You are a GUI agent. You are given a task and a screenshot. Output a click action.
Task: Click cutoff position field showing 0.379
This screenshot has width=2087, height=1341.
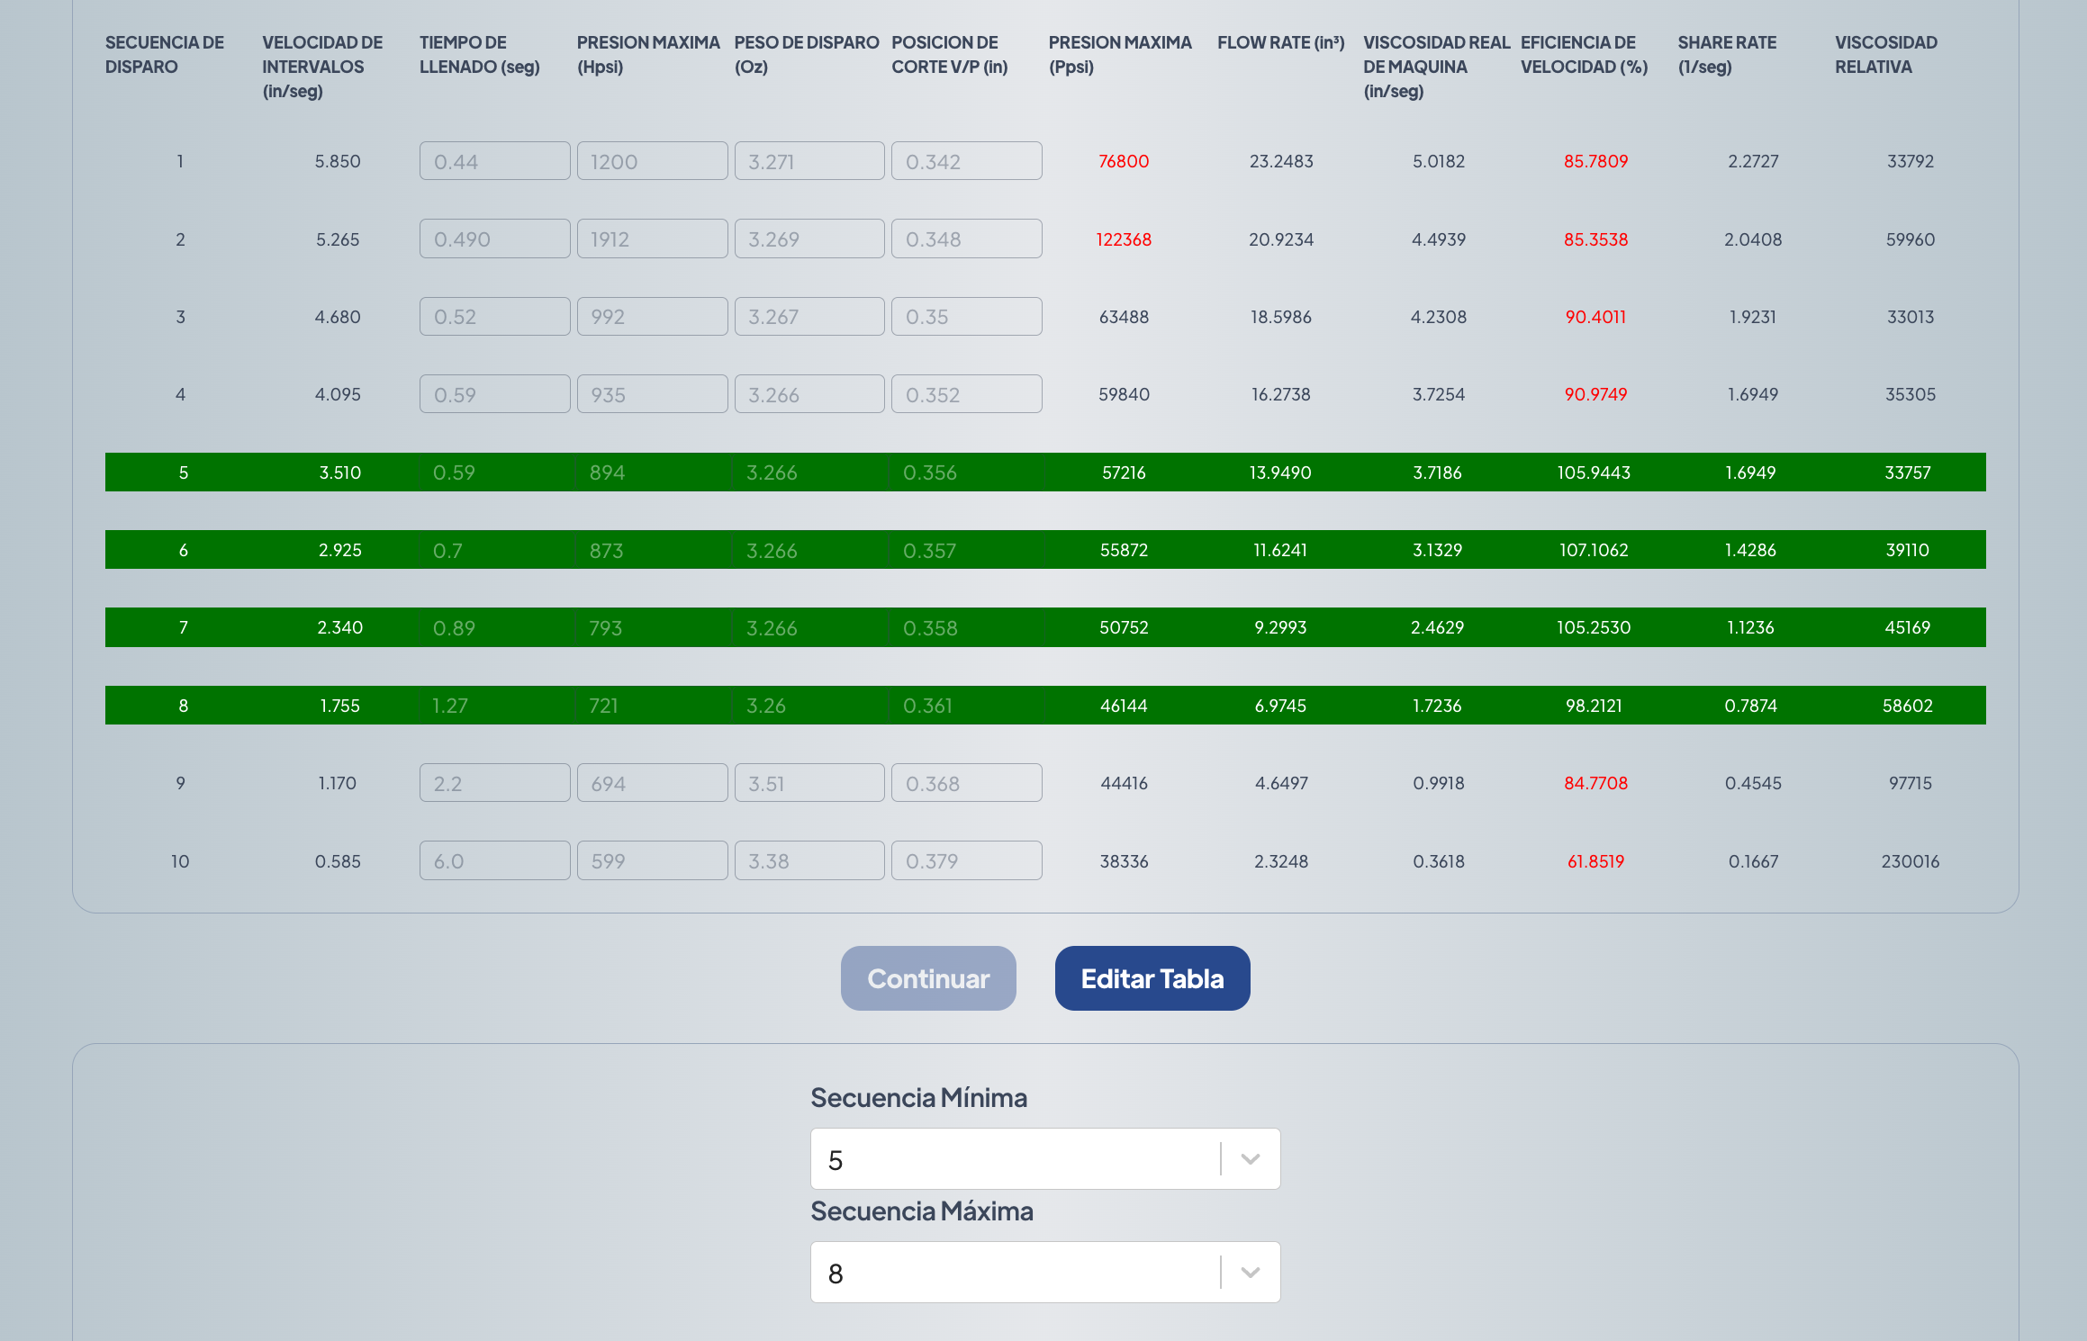(x=966, y=861)
